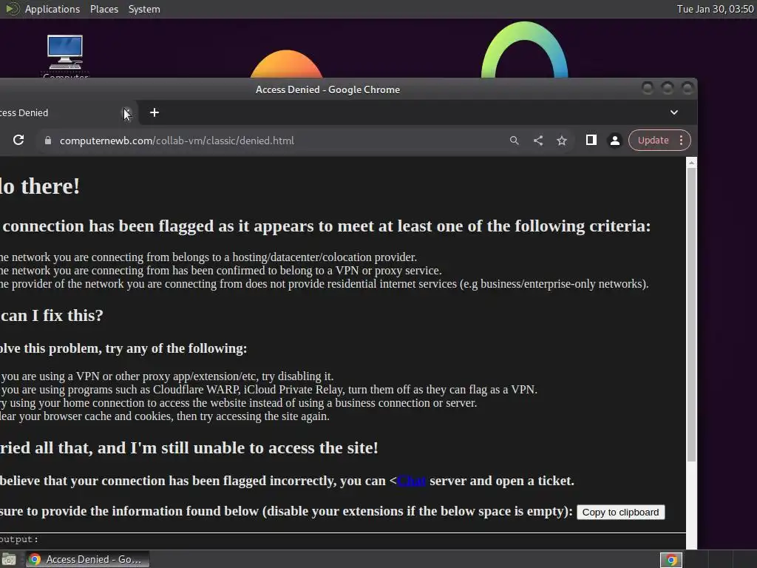
Task: Close the Access Denied tab
Action: [126, 112]
